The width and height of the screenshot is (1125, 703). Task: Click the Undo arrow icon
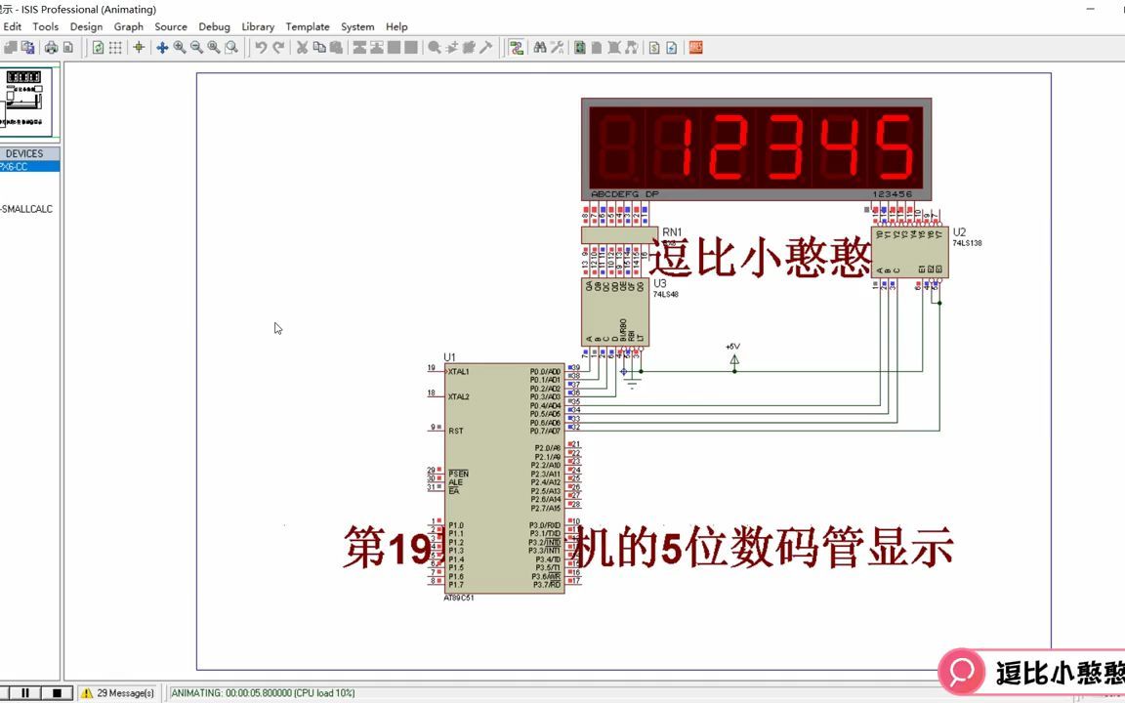pos(261,47)
